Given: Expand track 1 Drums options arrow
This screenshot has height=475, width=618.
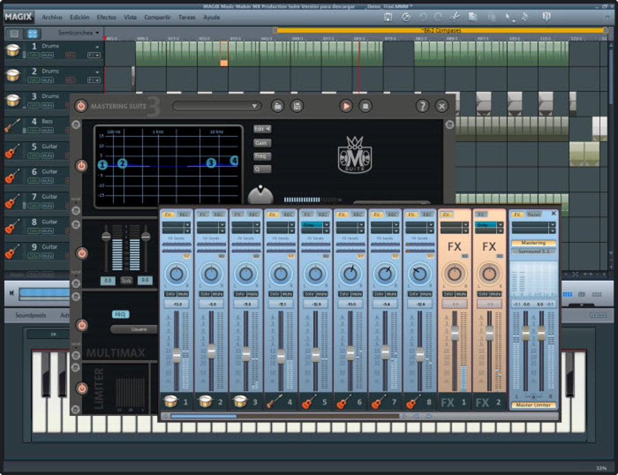Looking at the screenshot, I should point(97,47).
